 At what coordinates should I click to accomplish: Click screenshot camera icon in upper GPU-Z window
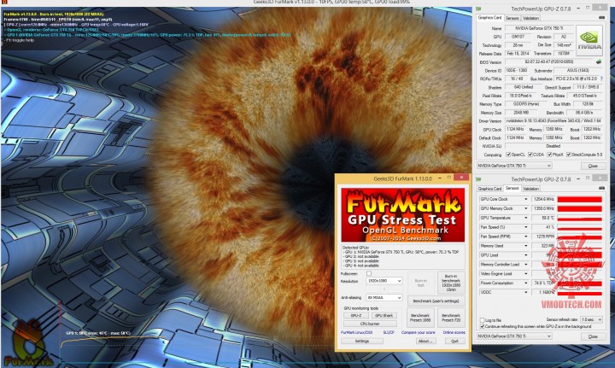(601, 18)
